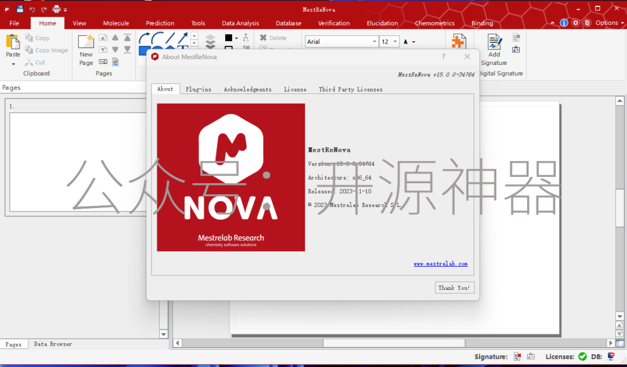Switch to the Data Analysis ribbon tab
The image size is (627, 367).
pos(240,23)
